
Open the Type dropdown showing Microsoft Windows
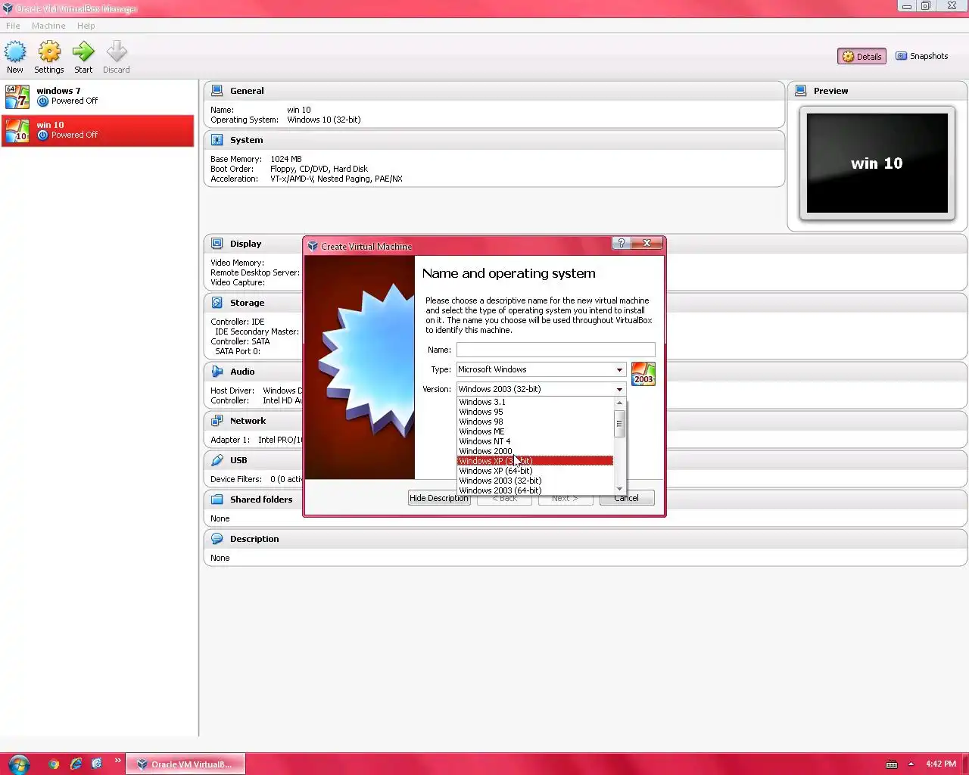541,369
